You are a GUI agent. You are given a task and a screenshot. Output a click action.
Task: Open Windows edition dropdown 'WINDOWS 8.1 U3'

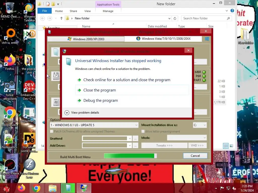click(94, 125)
